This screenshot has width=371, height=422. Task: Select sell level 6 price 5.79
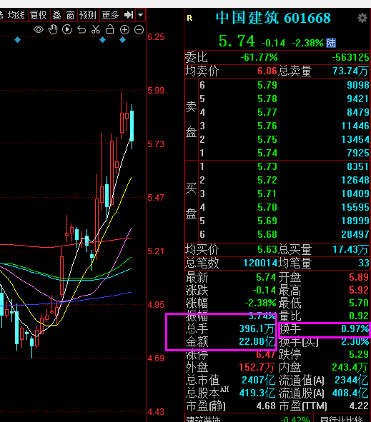pyautogui.click(x=267, y=85)
